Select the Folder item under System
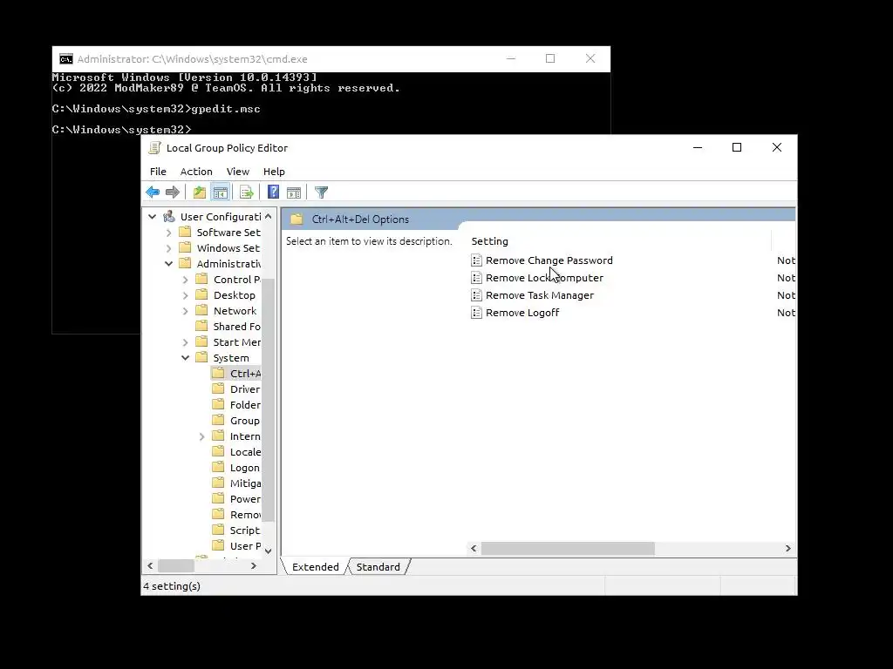Viewport: 893px width, 669px height. pyautogui.click(x=245, y=405)
